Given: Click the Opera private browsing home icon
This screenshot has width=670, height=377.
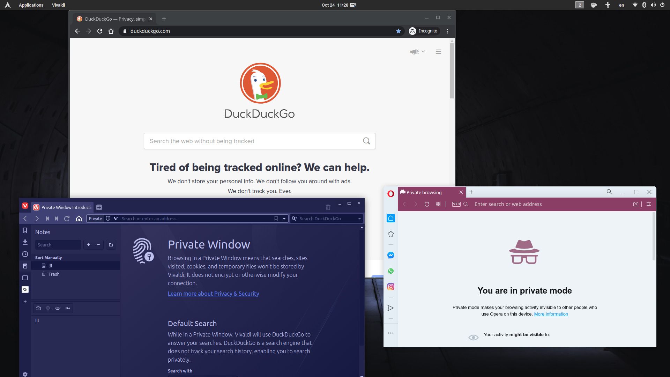Looking at the screenshot, I should pos(390,218).
